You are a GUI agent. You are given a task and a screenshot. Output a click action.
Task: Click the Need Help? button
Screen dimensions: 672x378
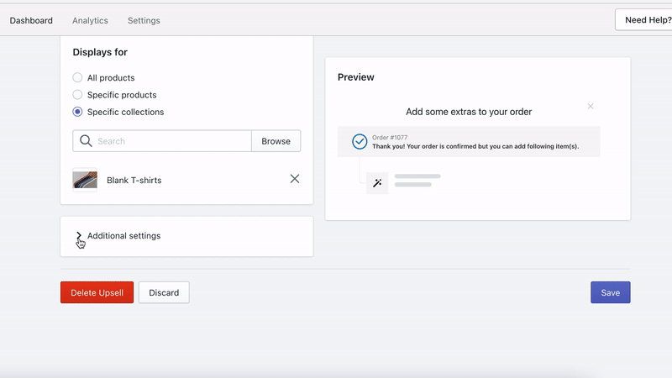click(645, 19)
